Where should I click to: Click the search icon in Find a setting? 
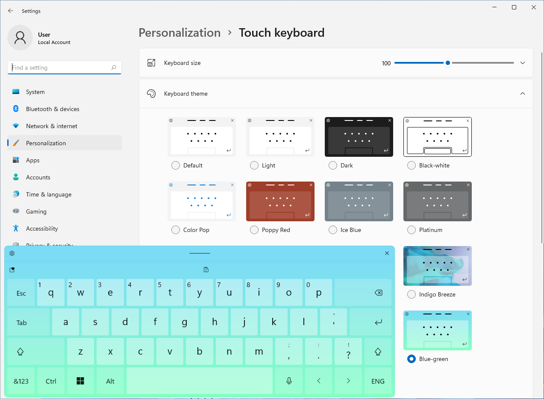click(x=113, y=67)
